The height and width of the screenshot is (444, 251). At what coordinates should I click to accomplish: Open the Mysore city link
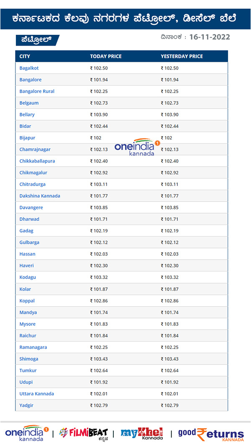(x=28, y=324)
